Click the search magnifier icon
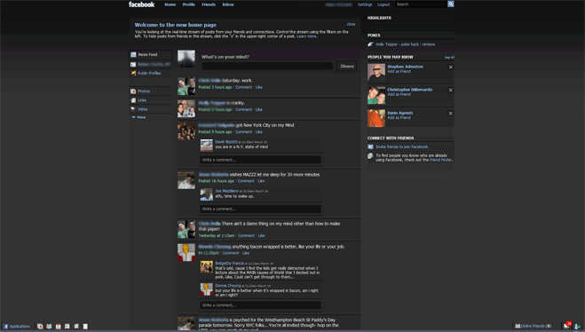This screenshot has width=585, height=332. (451, 4)
